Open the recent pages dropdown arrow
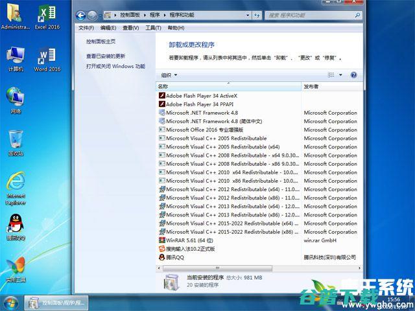 coord(100,16)
